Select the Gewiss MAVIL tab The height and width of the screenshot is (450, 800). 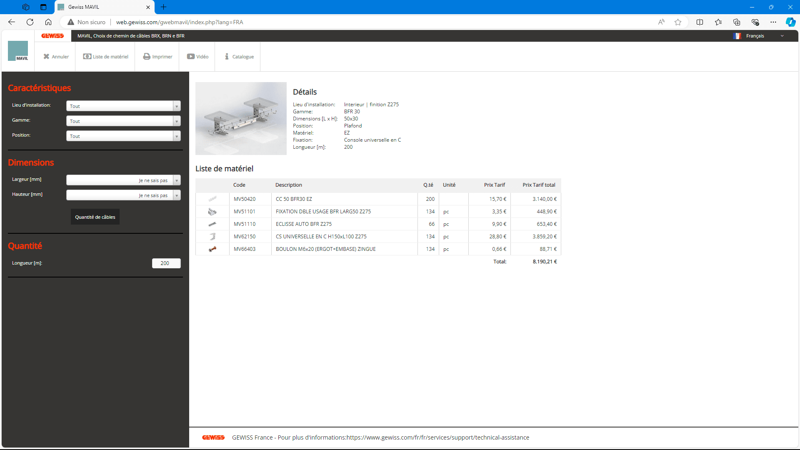point(104,7)
